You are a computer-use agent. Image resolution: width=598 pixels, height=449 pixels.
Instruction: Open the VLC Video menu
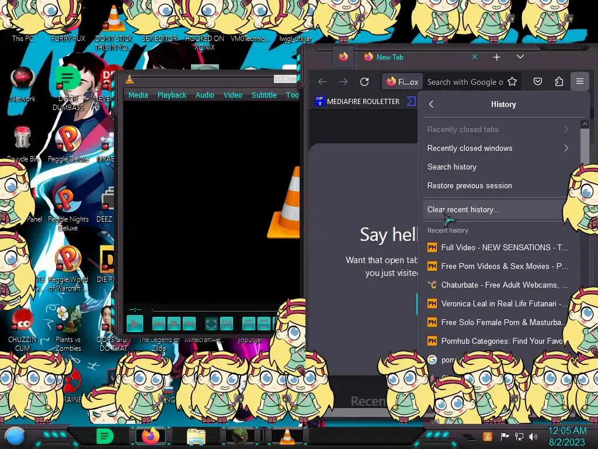pyautogui.click(x=232, y=95)
